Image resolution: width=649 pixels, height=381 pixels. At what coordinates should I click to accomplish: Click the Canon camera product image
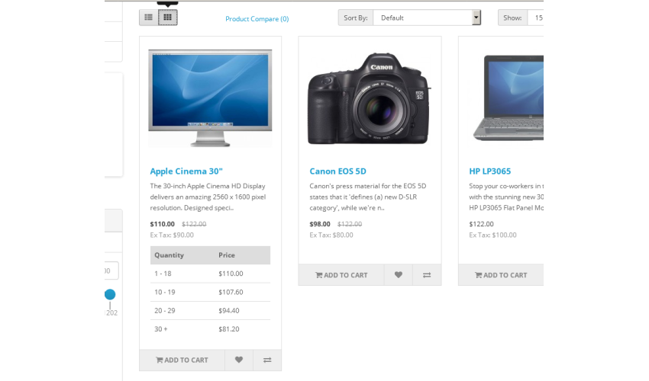[x=370, y=98]
